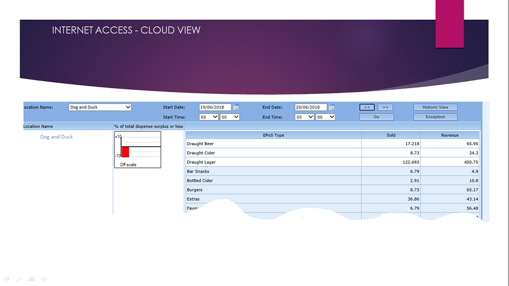This screenshot has height=286, width=509.
Task: Open the slideshow slide menu icon
Action: (x=32, y=278)
